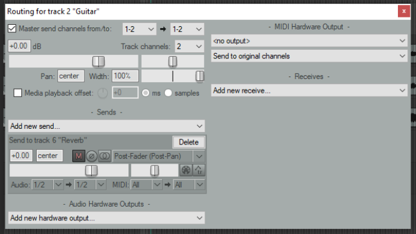
Task: Click the send automation trim icon
Action: pos(199,170)
